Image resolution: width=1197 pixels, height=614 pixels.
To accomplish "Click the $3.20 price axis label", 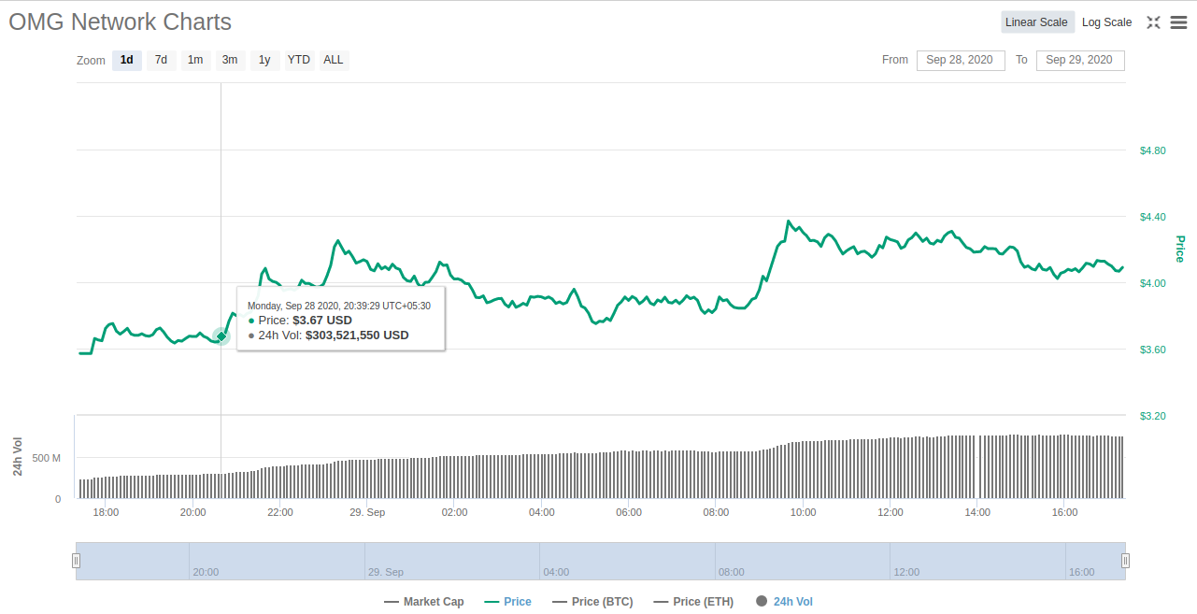I will [x=1152, y=416].
